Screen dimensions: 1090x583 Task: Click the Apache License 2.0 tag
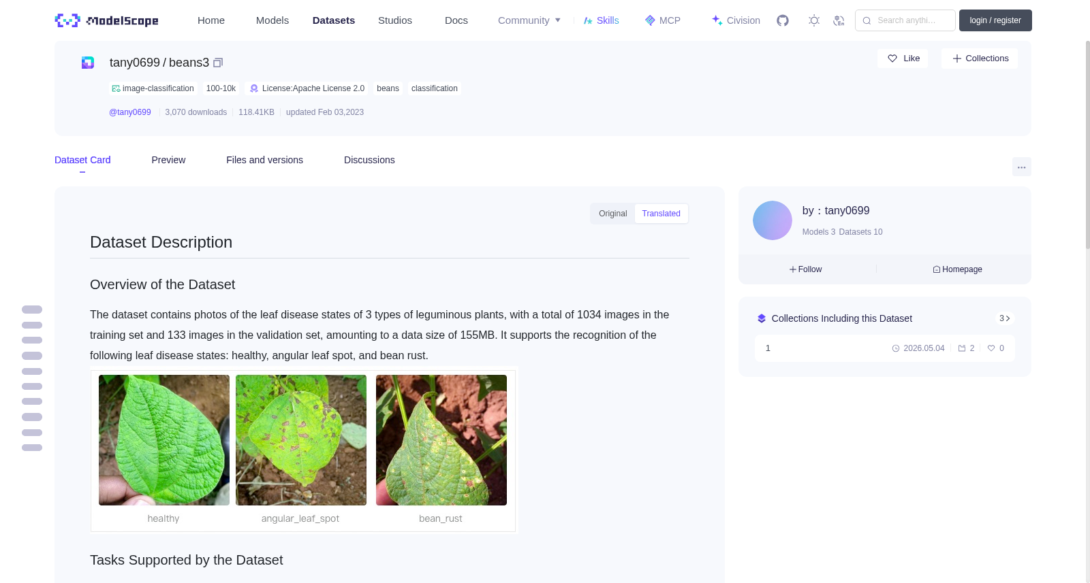[x=307, y=88]
